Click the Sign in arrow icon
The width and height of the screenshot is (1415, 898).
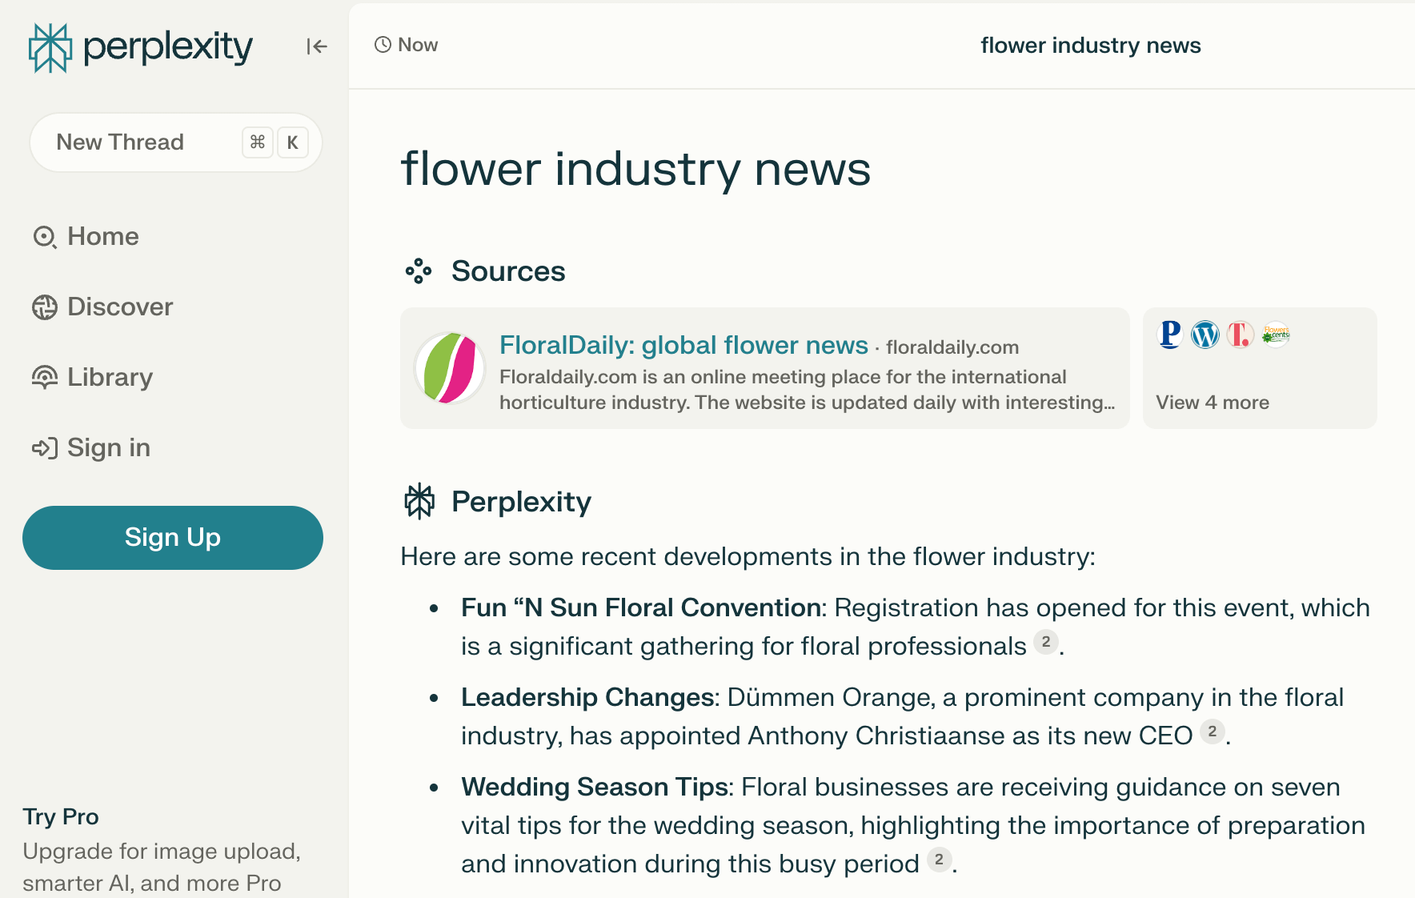coord(45,448)
